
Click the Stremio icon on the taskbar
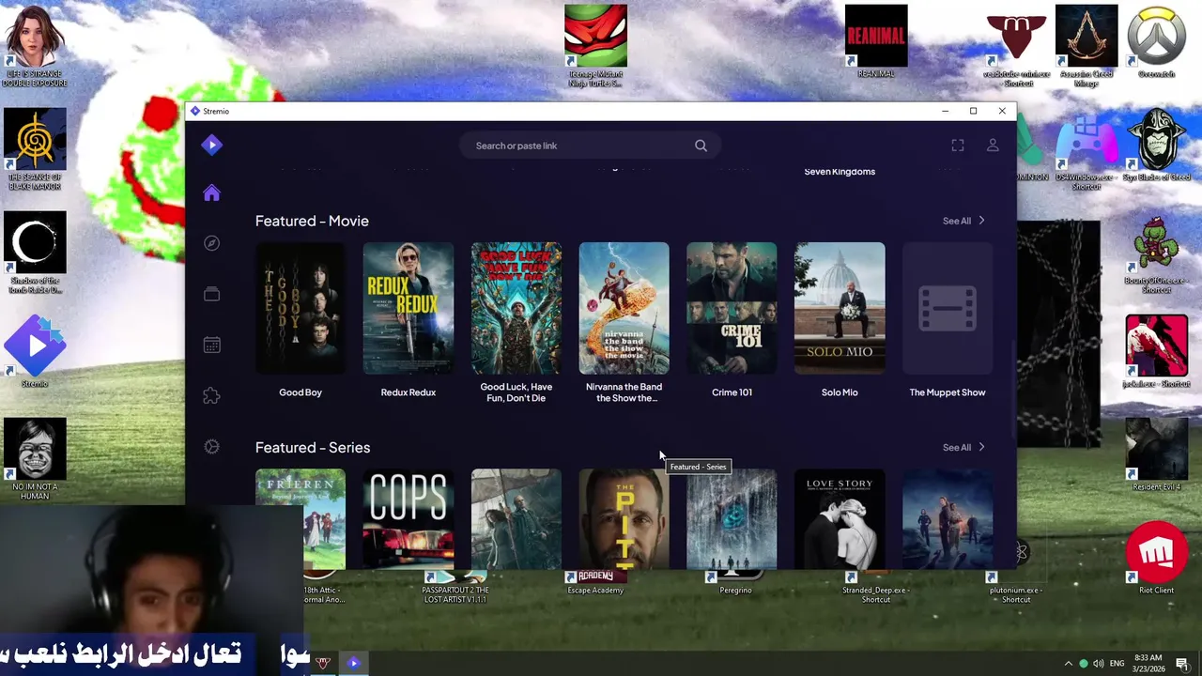(x=353, y=663)
